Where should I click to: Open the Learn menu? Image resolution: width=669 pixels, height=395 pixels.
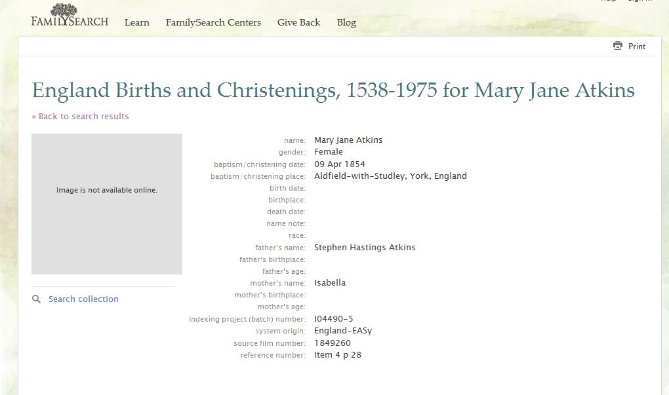pos(137,22)
